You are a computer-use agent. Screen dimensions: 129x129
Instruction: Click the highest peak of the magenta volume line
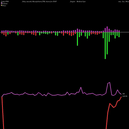[x=110, y=83]
